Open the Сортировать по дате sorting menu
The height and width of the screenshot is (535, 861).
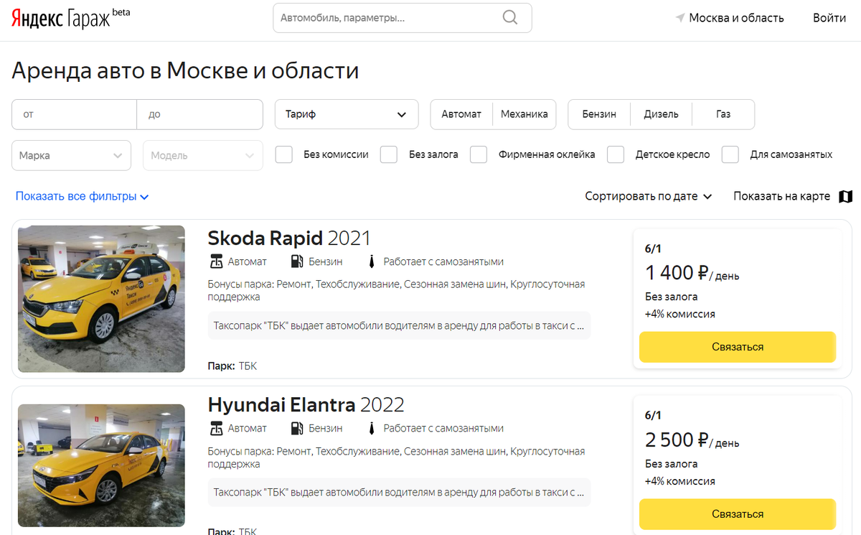point(649,196)
